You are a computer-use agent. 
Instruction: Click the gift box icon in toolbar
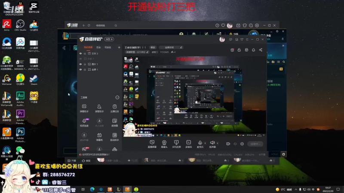pos(232,50)
